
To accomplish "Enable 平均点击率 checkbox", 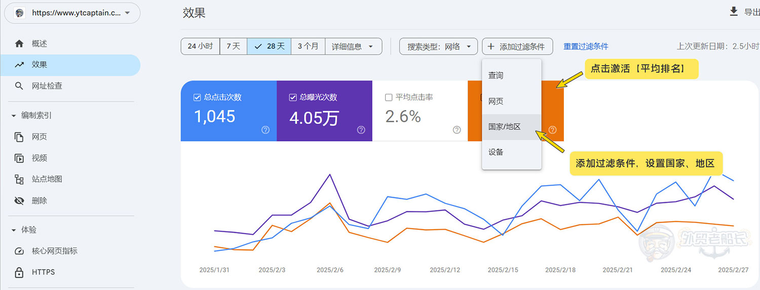I will point(389,97).
